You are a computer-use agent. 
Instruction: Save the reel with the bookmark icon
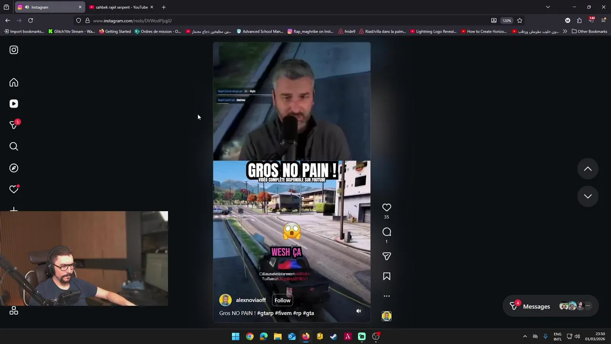(x=387, y=276)
